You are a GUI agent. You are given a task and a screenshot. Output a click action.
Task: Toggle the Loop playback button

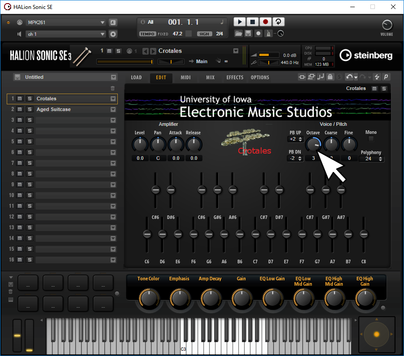click(x=278, y=22)
